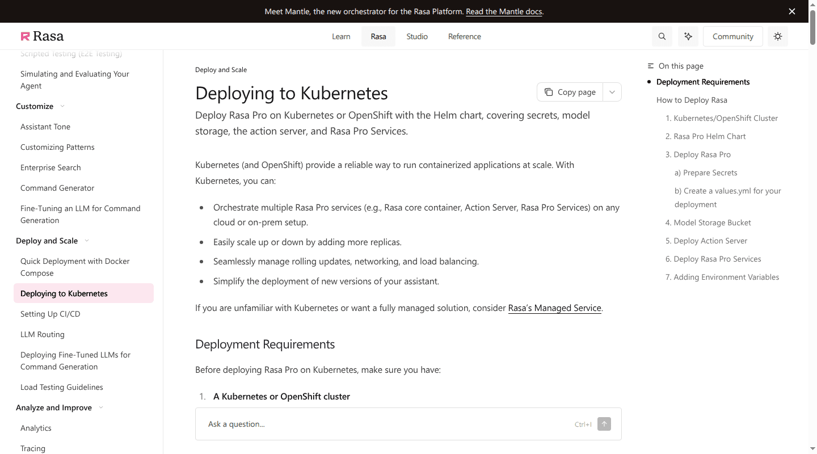Open the Copy page dropdown arrow

[x=612, y=92]
